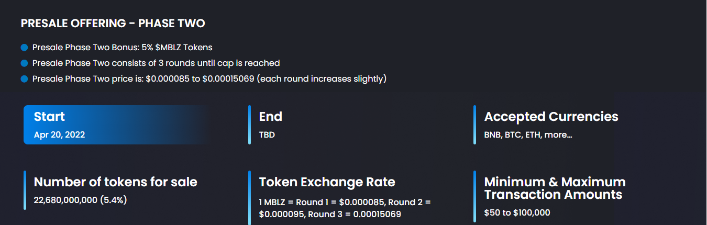Viewport: 707px width, 225px height.
Task: Click the accent bar next to Token Exchange Rate
Action: click(x=250, y=198)
